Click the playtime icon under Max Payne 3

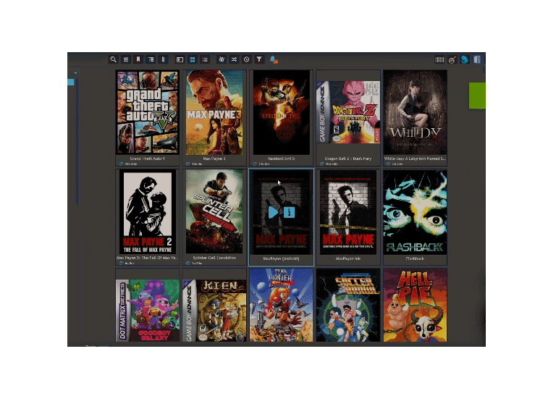(x=188, y=164)
